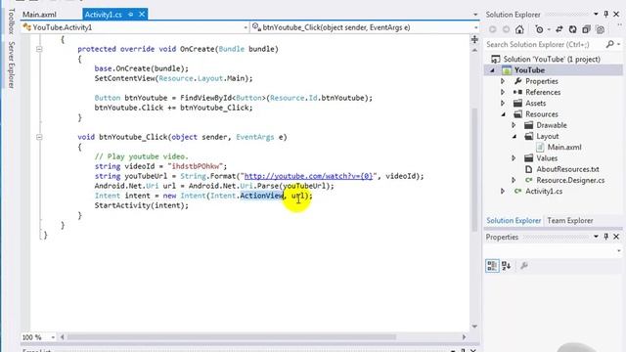The image size is (626, 352).
Task: Click the editor vertical scrollbar down arrow
Action: click(x=474, y=326)
